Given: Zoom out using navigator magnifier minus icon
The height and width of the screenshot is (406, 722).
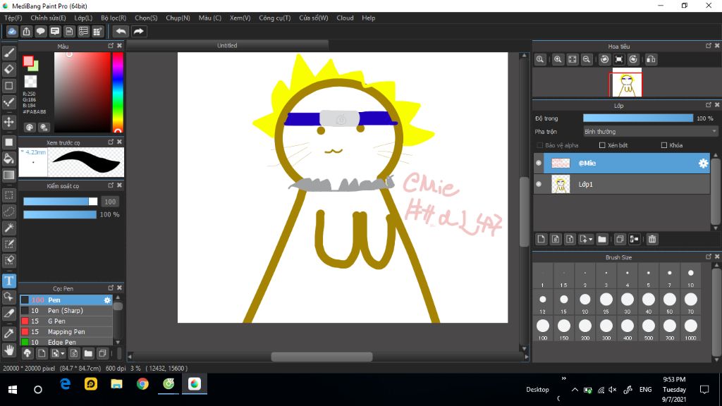Looking at the screenshot, I should (586, 59).
